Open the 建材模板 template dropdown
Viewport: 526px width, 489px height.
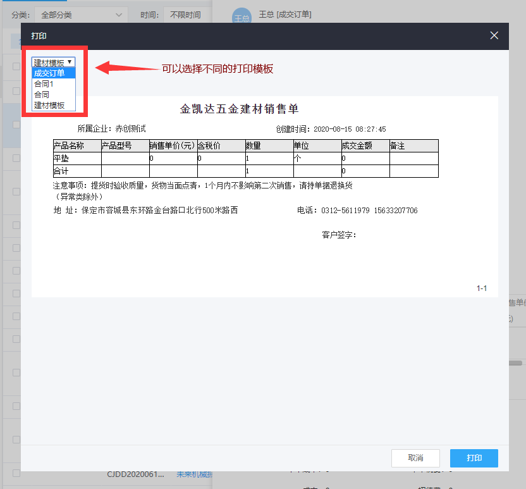coord(53,62)
